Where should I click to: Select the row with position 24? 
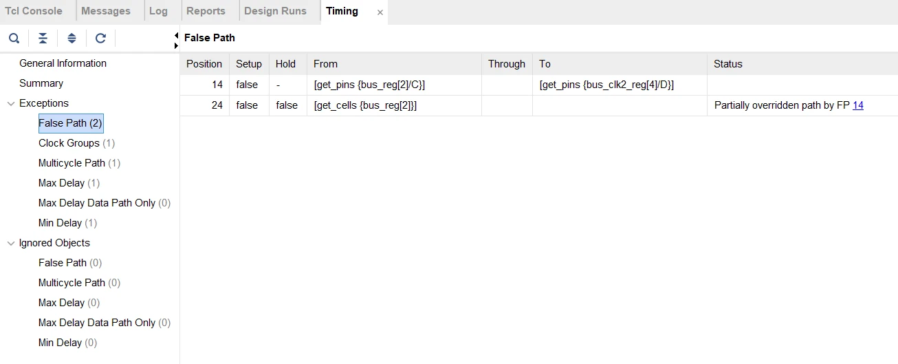click(x=413, y=105)
